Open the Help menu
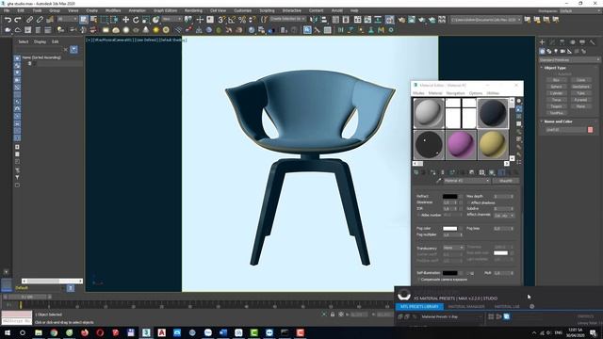603x339 pixels. (x=354, y=10)
